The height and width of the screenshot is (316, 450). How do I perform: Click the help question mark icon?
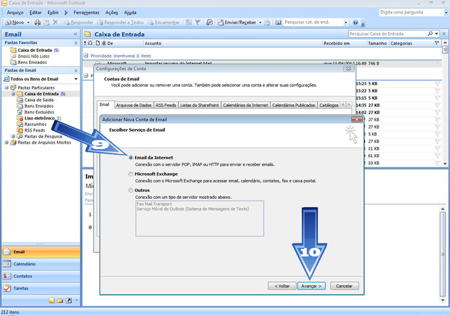(x=355, y=22)
